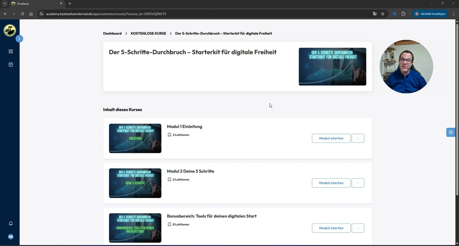Reload the page in browser
Image resolution: width=459 pixels, height=246 pixels.
(22, 14)
